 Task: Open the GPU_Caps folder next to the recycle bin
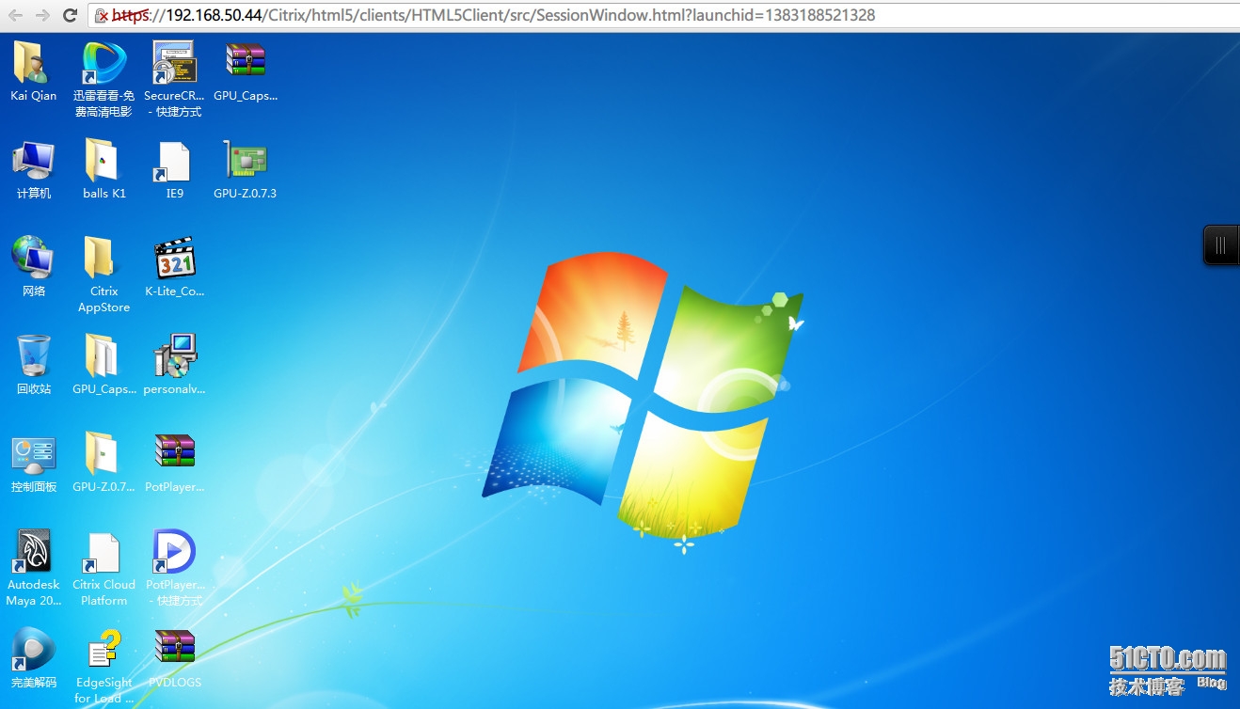(103, 356)
